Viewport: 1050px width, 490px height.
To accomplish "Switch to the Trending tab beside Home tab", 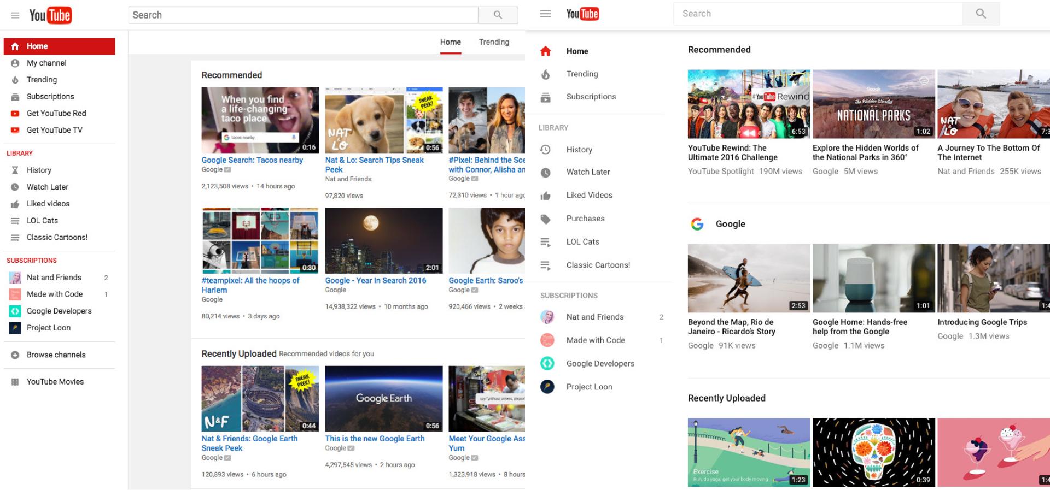I will (494, 42).
